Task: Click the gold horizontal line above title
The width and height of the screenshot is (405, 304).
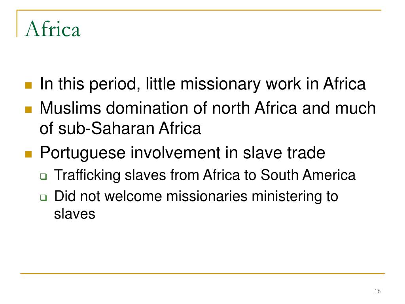Action: point(199,10)
